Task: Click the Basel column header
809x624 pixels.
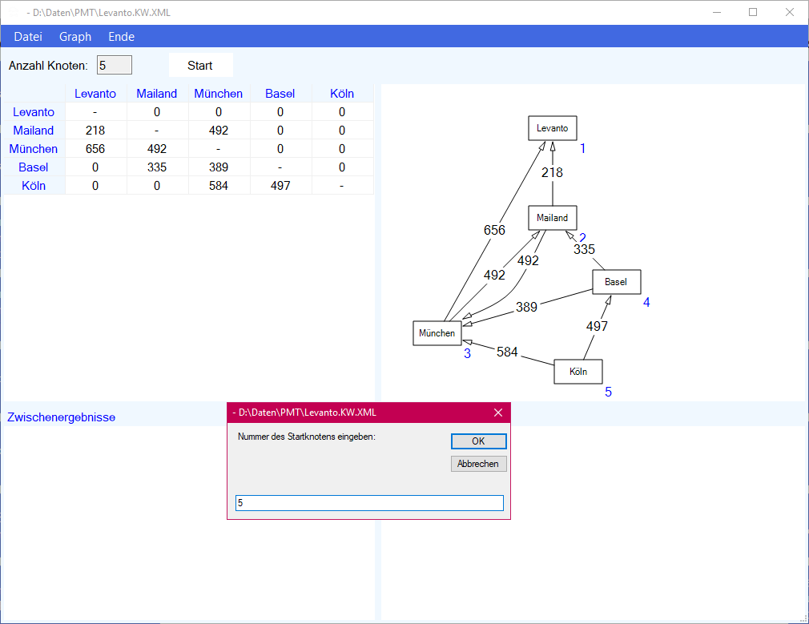Action: click(x=280, y=94)
